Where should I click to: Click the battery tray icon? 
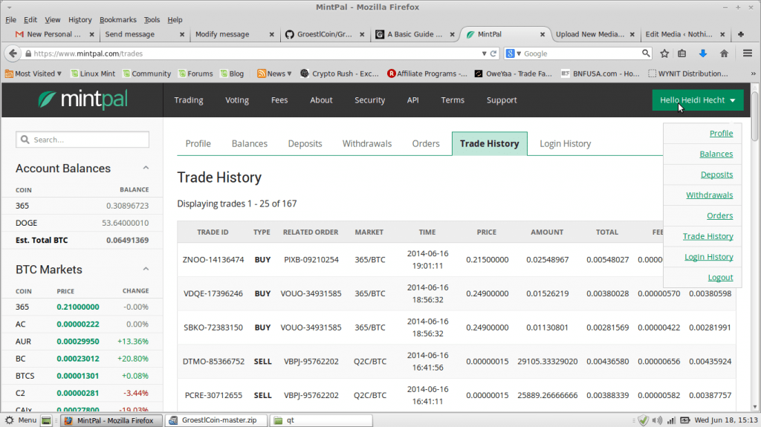684,420
